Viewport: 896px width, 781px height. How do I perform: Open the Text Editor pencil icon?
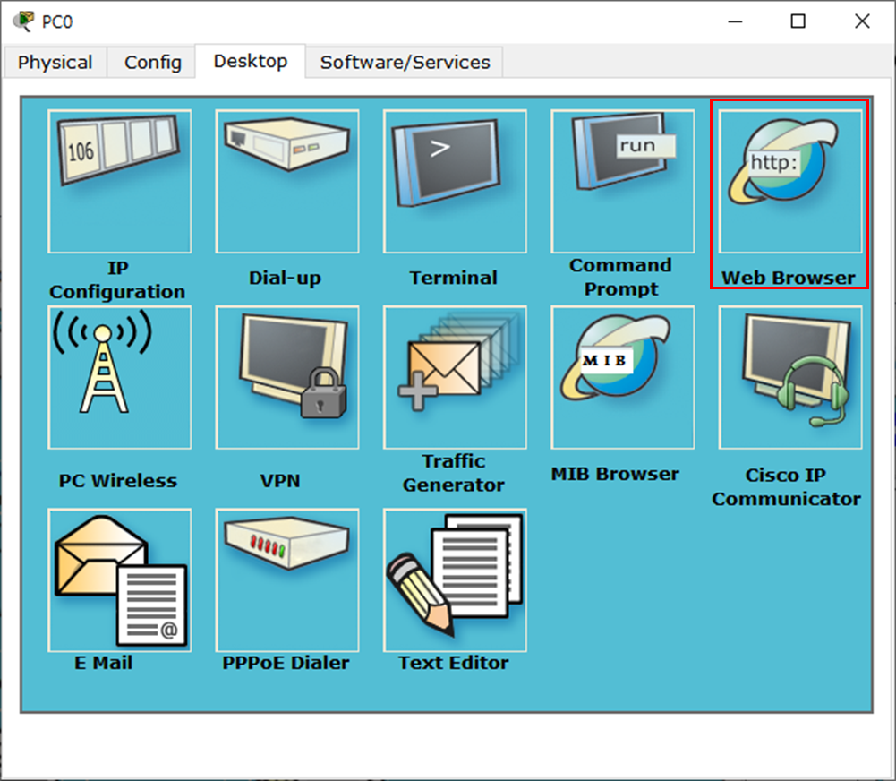(x=455, y=580)
